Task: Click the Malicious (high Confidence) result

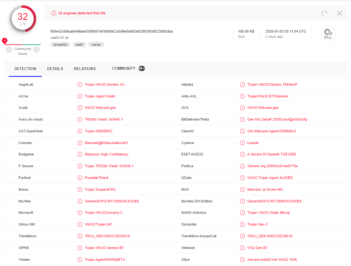Action: pyautogui.click(x=106, y=154)
